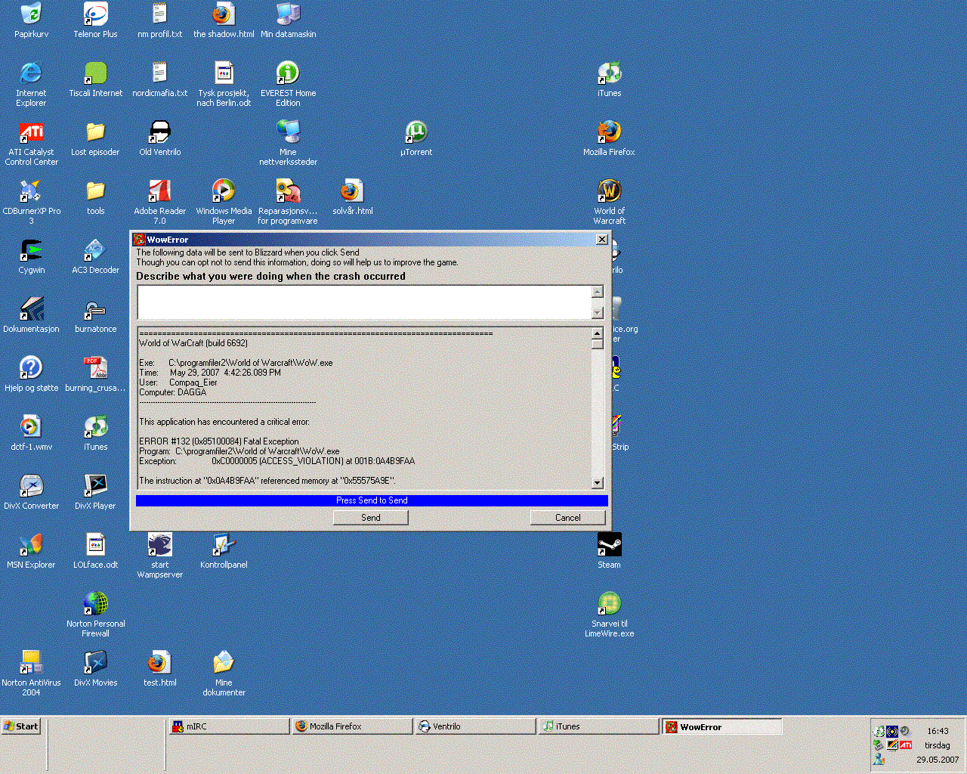The image size is (967, 774).
Task: Switch to Ventrilo taskbar button
Action: click(x=475, y=726)
